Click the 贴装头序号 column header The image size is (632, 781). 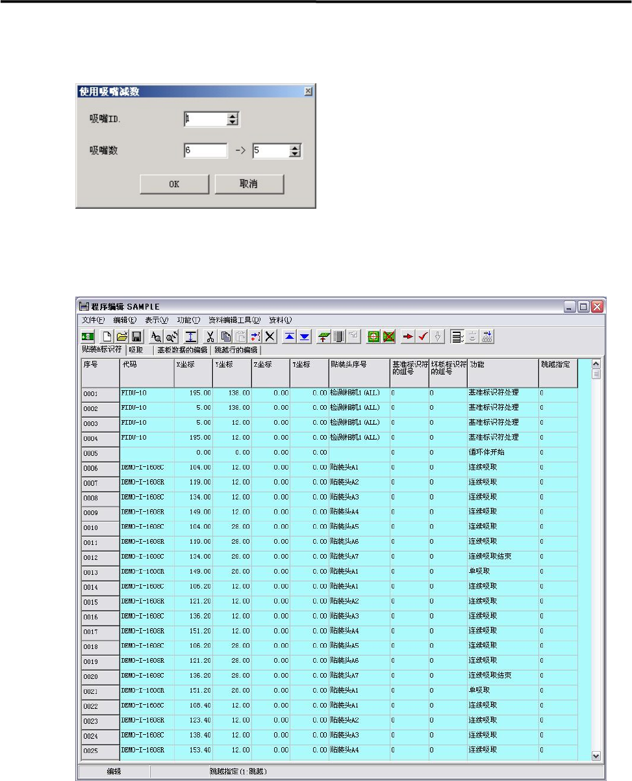click(359, 373)
